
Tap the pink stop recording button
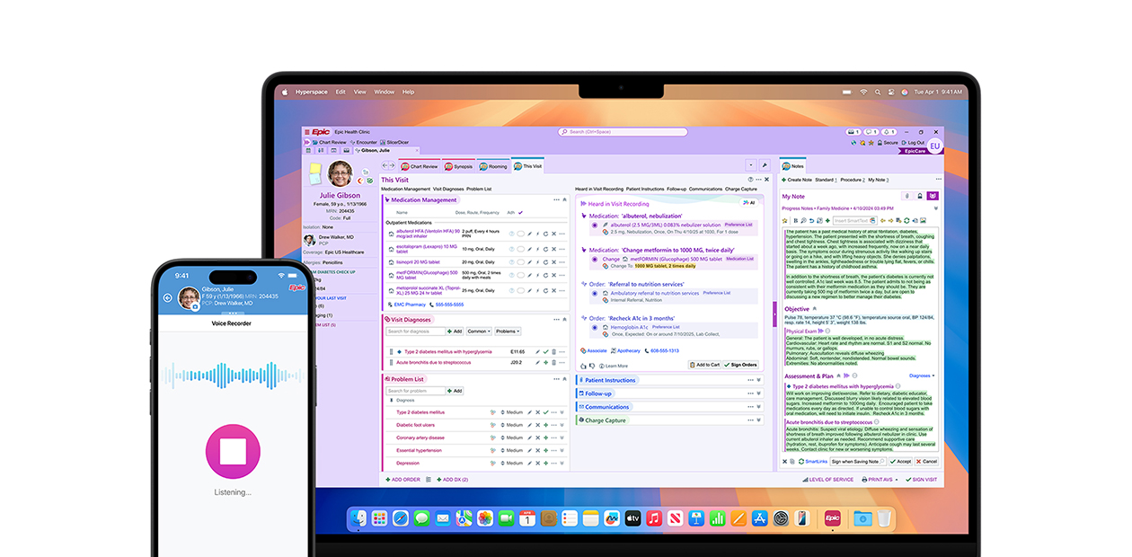point(237,452)
